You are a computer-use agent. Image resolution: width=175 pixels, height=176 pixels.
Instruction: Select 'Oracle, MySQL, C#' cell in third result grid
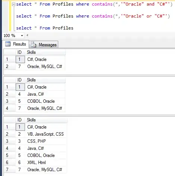(x=46, y=170)
